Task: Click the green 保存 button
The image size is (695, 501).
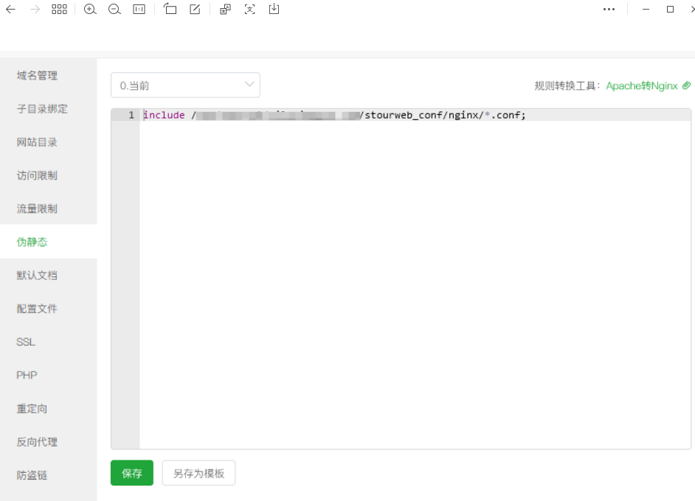Action: click(x=132, y=473)
